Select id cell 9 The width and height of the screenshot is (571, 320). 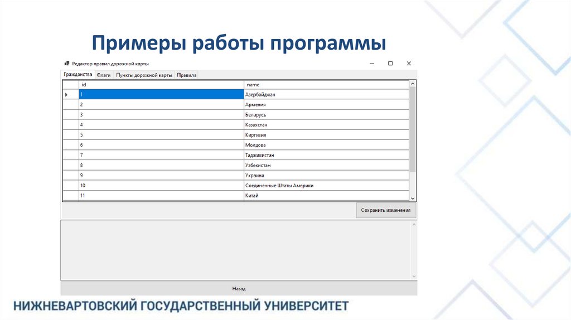[161, 175]
